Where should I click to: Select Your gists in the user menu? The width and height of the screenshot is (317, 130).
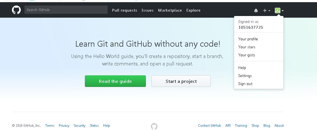[247, 55]
